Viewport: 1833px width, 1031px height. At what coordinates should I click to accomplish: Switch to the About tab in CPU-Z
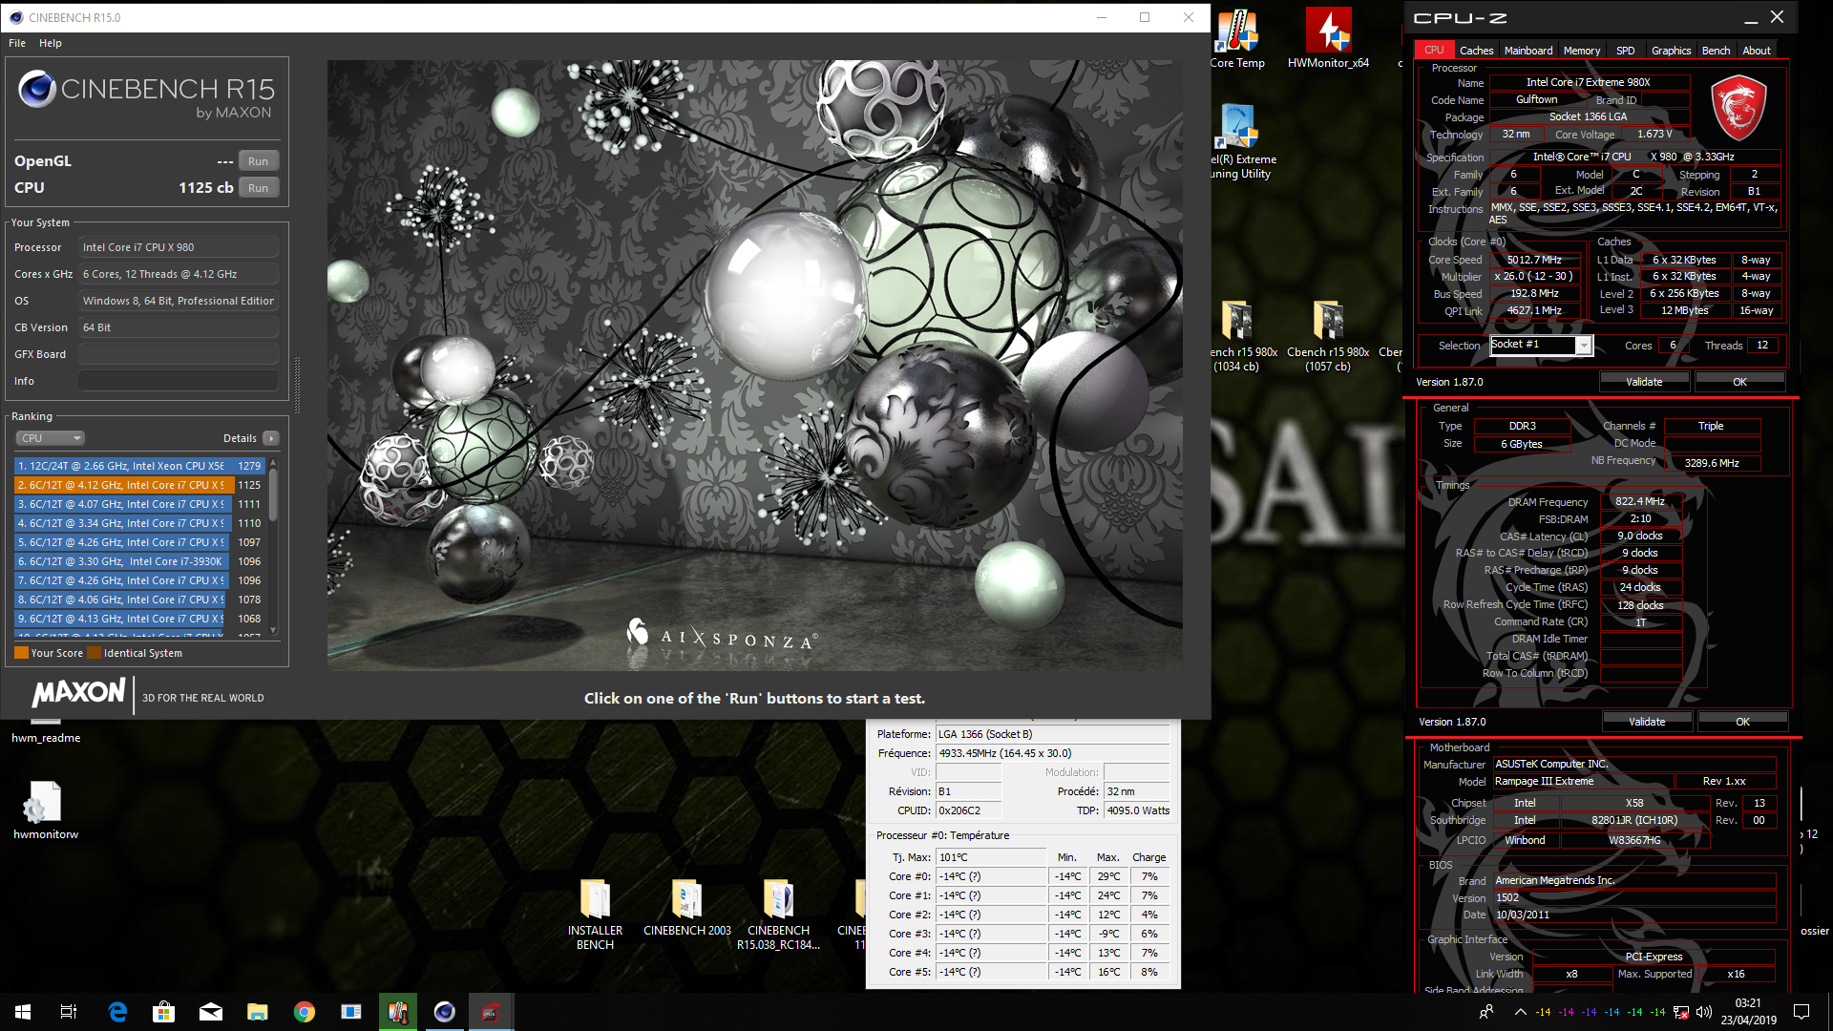pyautogui.click(x=1756, y=51)
